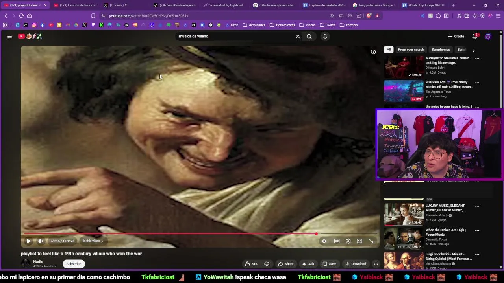Dislike the video with thumbs down
Screen dimensions: 504x283
[x=267, y=264]
